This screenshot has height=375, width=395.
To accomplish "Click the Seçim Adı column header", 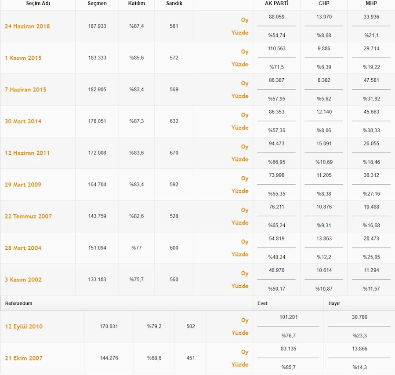I will (37, 4).
